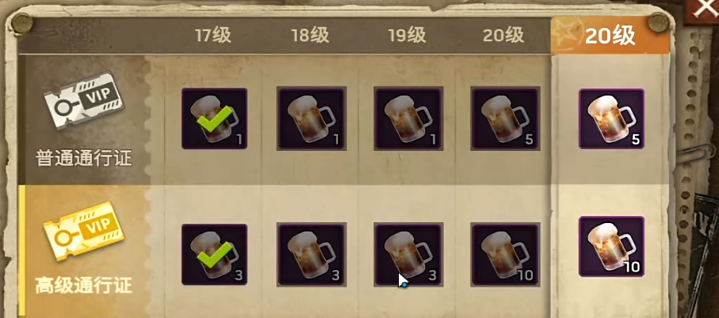This screenshot has height=318, width=719.
Task: Close the pass rewards panel
Action: [x=702, y=10]
